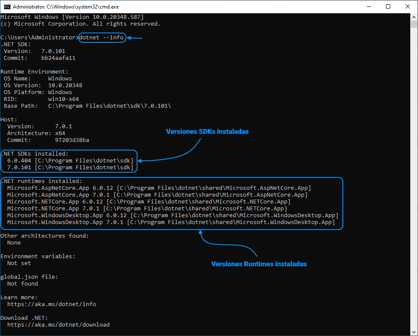Click the SDK entry '7.0.101 [C:\Program Files\dotnet\sdk]'
This screenshot has height=336, width=418.
click(70, 167)
